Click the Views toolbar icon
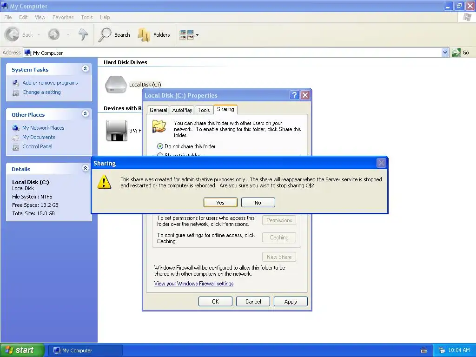The image size is (476, 357). coord(186,34)
